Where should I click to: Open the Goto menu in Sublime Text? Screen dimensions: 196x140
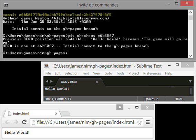(108, 73)
